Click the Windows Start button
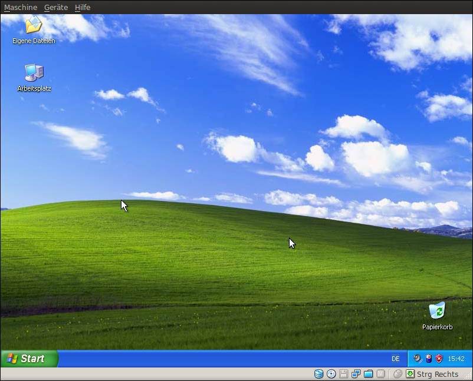Screen dimensions: 473x381 click(29, 359)
